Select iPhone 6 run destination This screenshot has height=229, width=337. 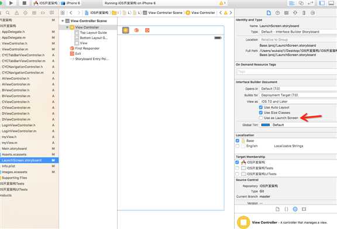click(x=70, y=4)
